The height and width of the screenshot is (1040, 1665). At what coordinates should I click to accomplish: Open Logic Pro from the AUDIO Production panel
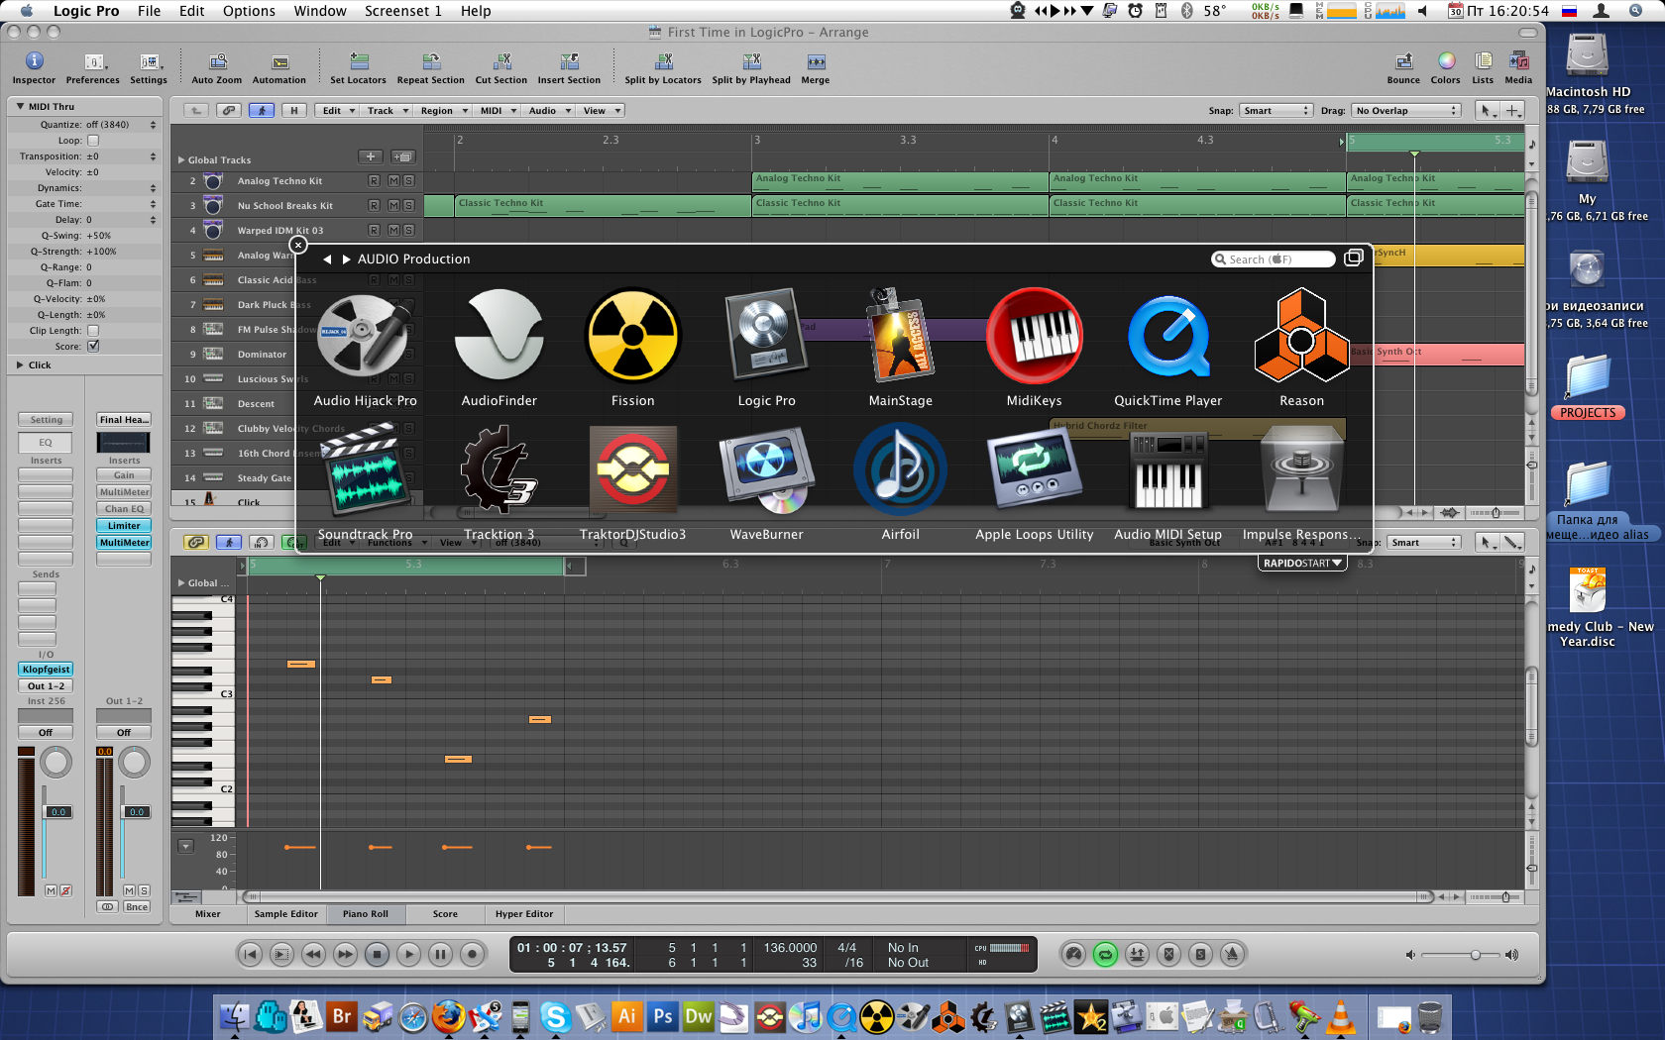coord(766,335)
